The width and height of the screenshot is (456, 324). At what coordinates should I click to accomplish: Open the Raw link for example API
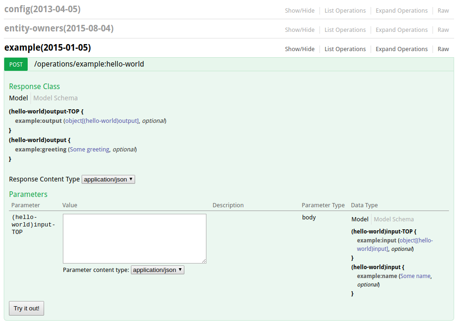tap(443, 49)
